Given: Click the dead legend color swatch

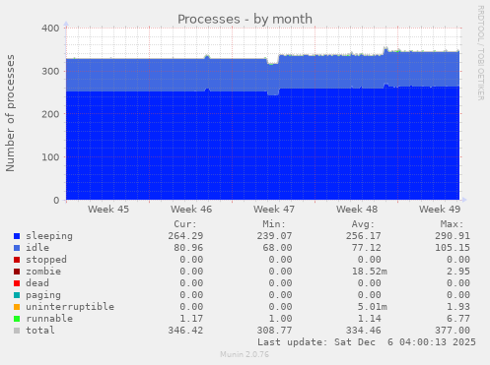Looking at the screenshot, I should [x=17, y=283].
